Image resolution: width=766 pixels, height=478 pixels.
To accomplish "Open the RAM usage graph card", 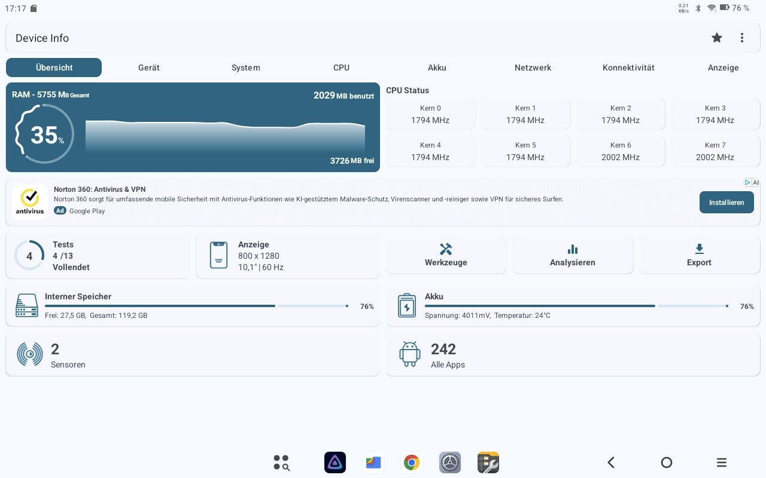I will (193, 127).
